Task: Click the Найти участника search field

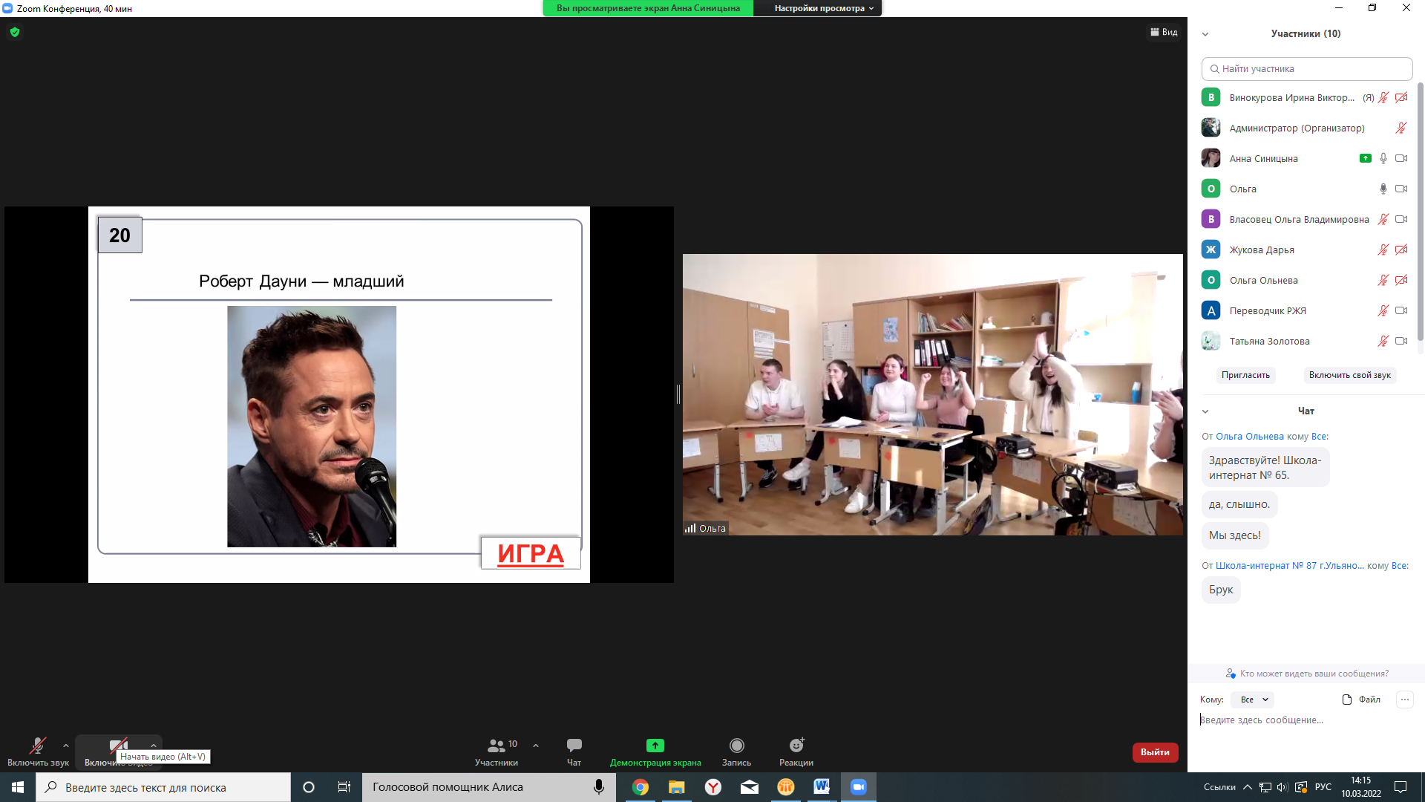Action: 1306,68
